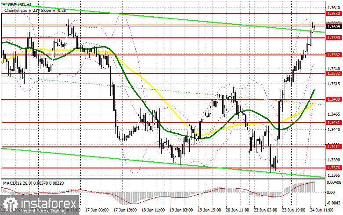The width and height of the screenshot is (343, 215).
Task: Click the 18 Jun 11:00 time label
Action: tap(153, 210)
